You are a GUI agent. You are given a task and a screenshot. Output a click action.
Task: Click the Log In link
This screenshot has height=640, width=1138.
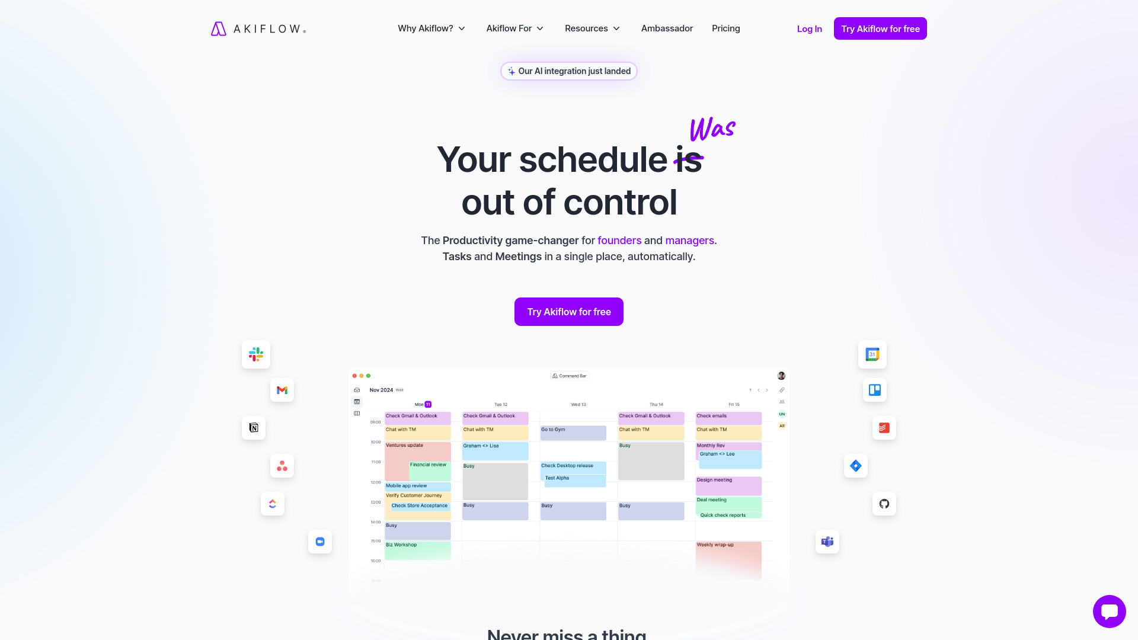809,28
